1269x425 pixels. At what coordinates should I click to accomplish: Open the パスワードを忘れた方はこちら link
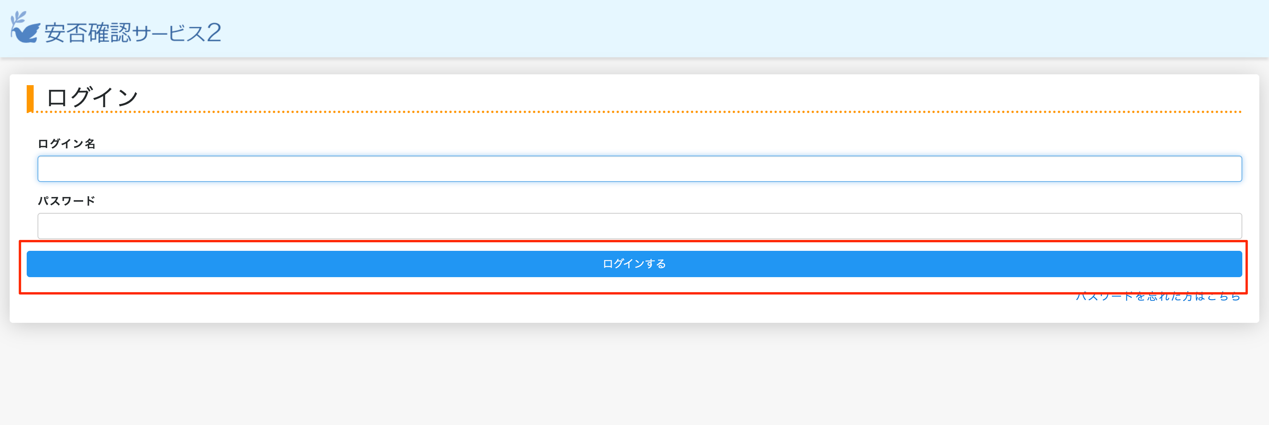coord(1157,297)
